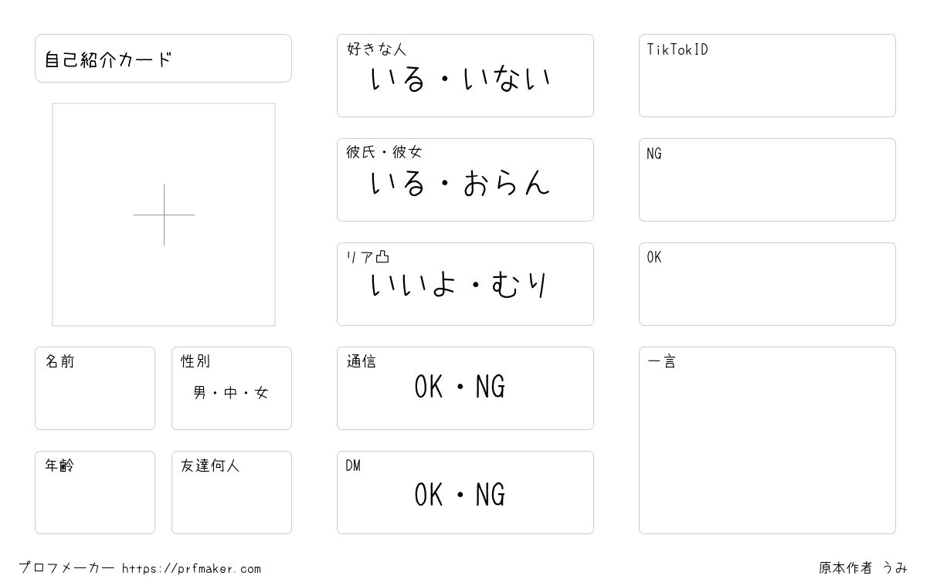The width and height of the screenshot is (927, 579).
Task: Click the TikTokID field
Action: coord(767,76)
